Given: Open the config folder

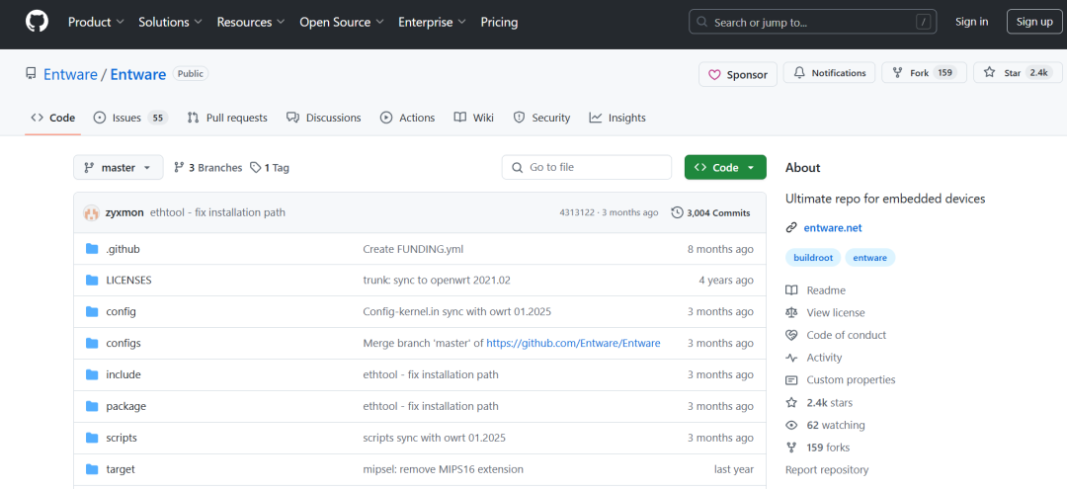Looking at the screenshot, I should point(122,311).
